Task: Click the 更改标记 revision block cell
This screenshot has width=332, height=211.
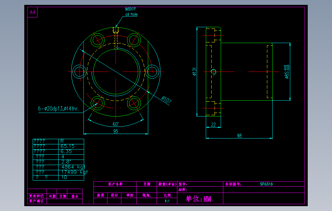Action: click(37, 196)
